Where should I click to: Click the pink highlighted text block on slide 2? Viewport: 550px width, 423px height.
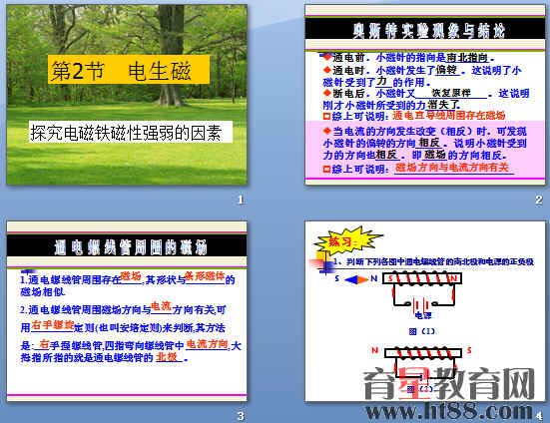425,150
